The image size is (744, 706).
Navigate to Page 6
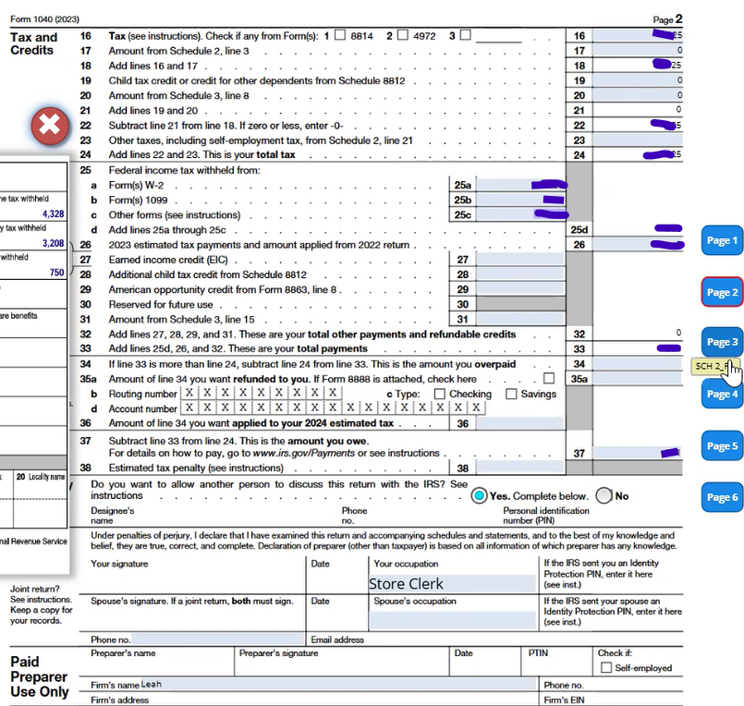(x=722, y=497)
